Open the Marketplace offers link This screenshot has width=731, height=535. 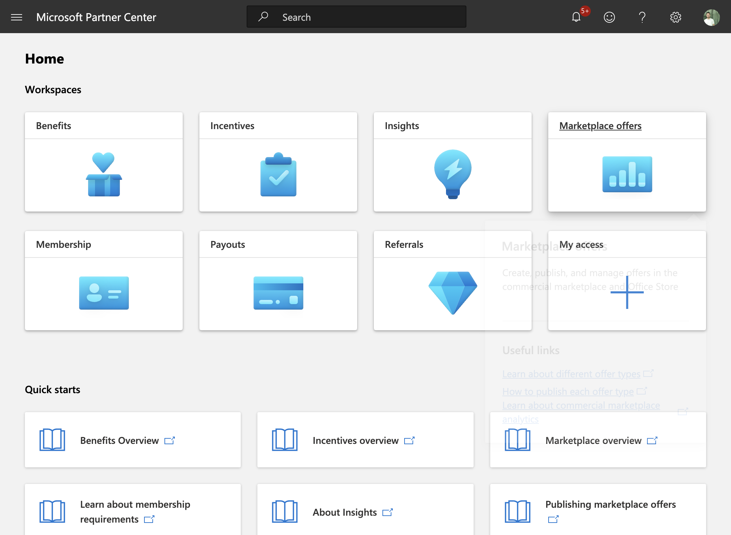point(600,126)
